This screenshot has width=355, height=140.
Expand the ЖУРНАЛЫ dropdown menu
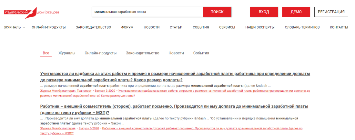pos(15,27)
